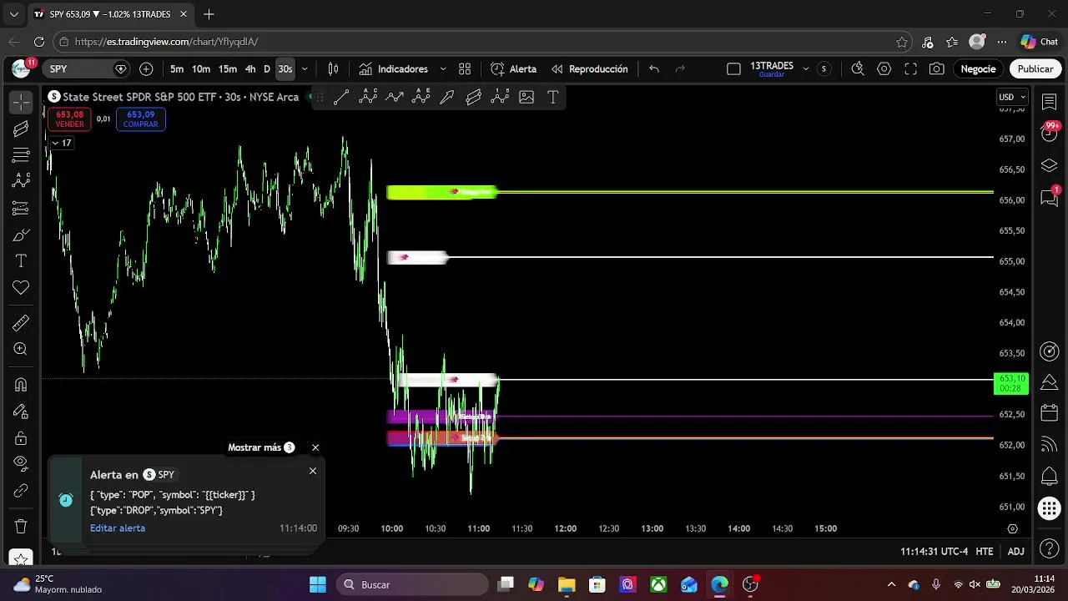Open the Indicadores dialog
The width and height of the screenshot is (1068, 601).
point(393,69)
